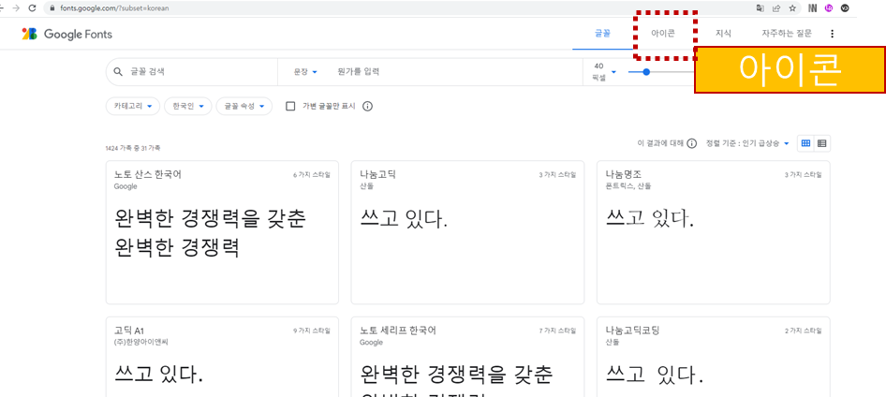Expand the 한국인 language dropdown
886x397 pixels.
[x=187, y=106]
